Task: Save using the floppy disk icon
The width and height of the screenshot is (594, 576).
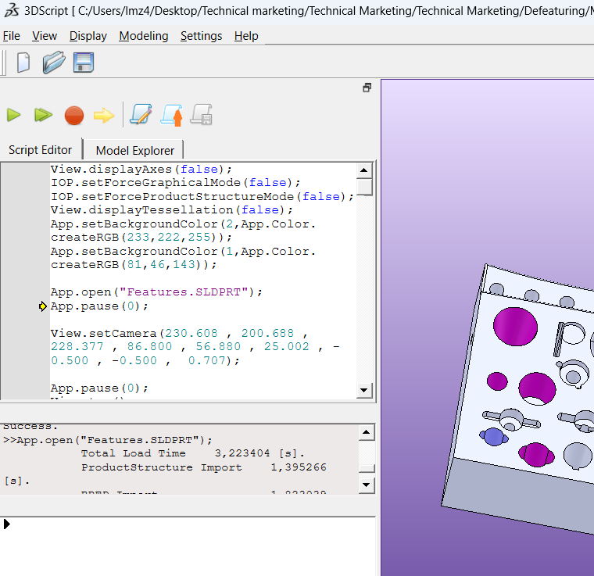Action: 84,63
